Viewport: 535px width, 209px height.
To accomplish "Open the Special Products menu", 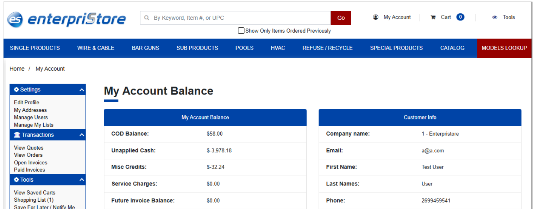I will coord(396,48).
